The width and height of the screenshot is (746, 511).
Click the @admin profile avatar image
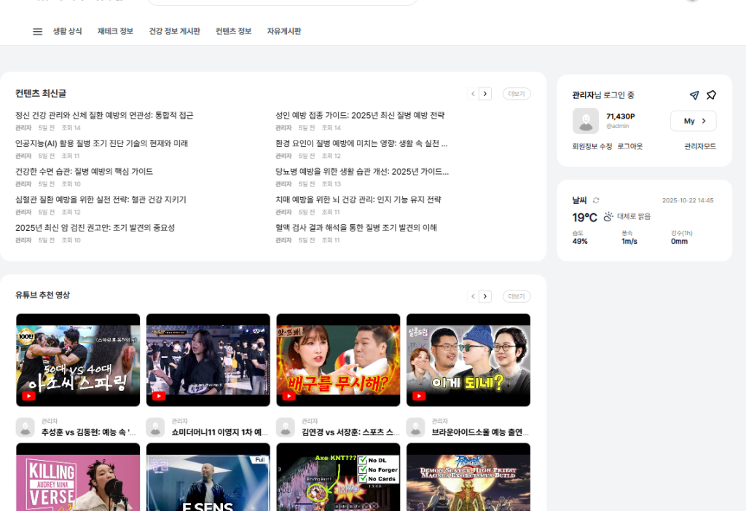(587, 121)
